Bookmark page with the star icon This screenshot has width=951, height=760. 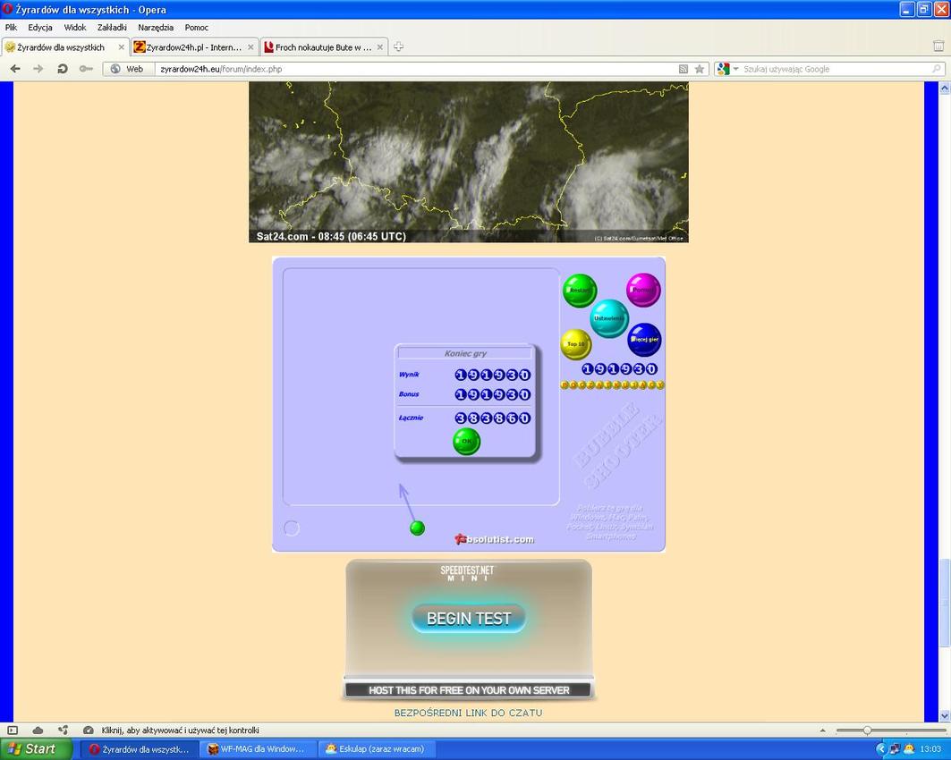(x=700, y=69)
